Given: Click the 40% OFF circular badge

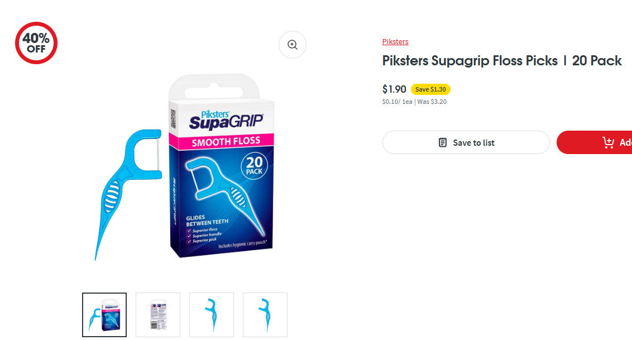Looking at the screenshot, I should pos(36,43).
